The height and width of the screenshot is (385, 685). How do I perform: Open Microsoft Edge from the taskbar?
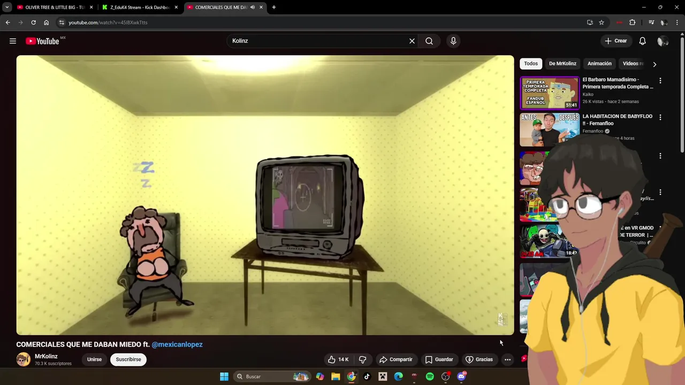click(399, 376)
